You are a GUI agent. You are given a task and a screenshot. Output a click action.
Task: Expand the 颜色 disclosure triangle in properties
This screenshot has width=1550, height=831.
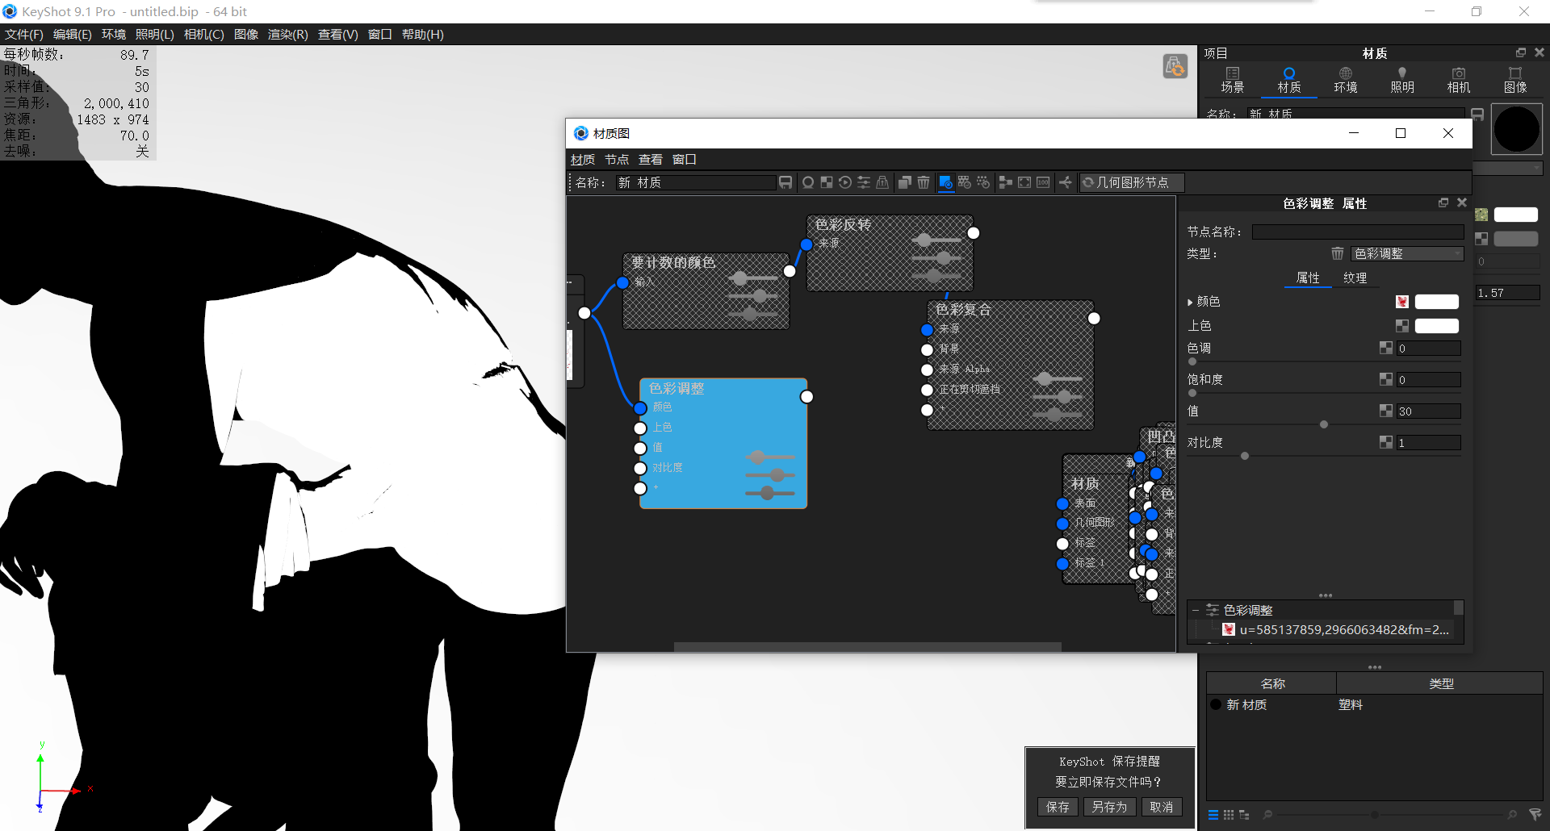(x=1192, y=302)
